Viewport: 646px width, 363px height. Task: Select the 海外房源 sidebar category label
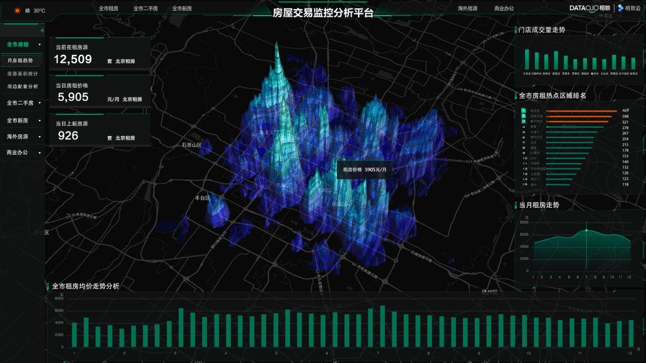17,137
